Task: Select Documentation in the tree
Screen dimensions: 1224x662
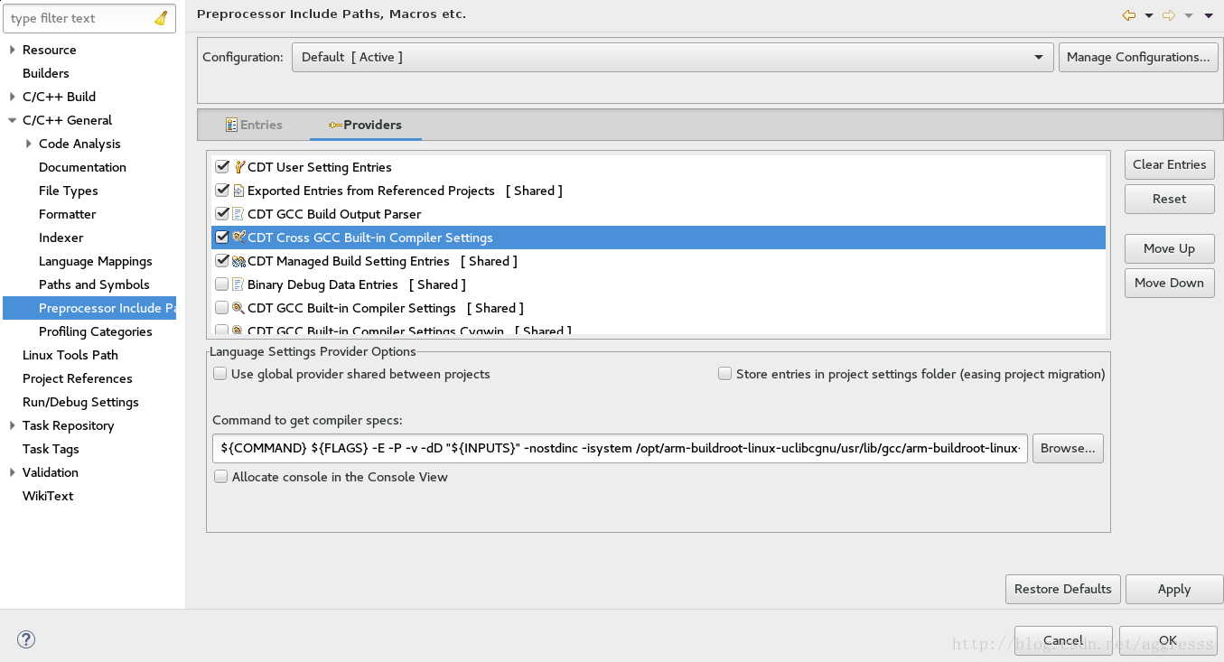Action: click(82, 167)
